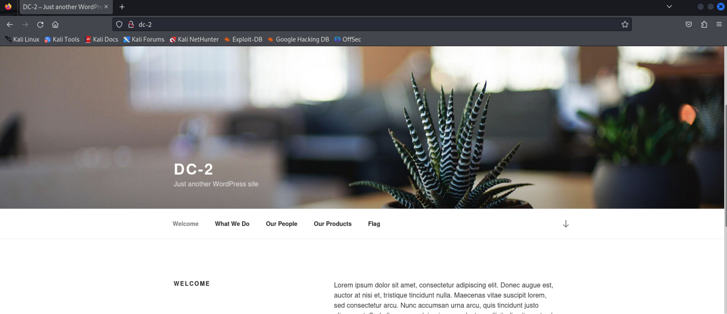Click the URL address bar field
The height and width of the screenshot is (314, 727).
click(x=367, y=25)
